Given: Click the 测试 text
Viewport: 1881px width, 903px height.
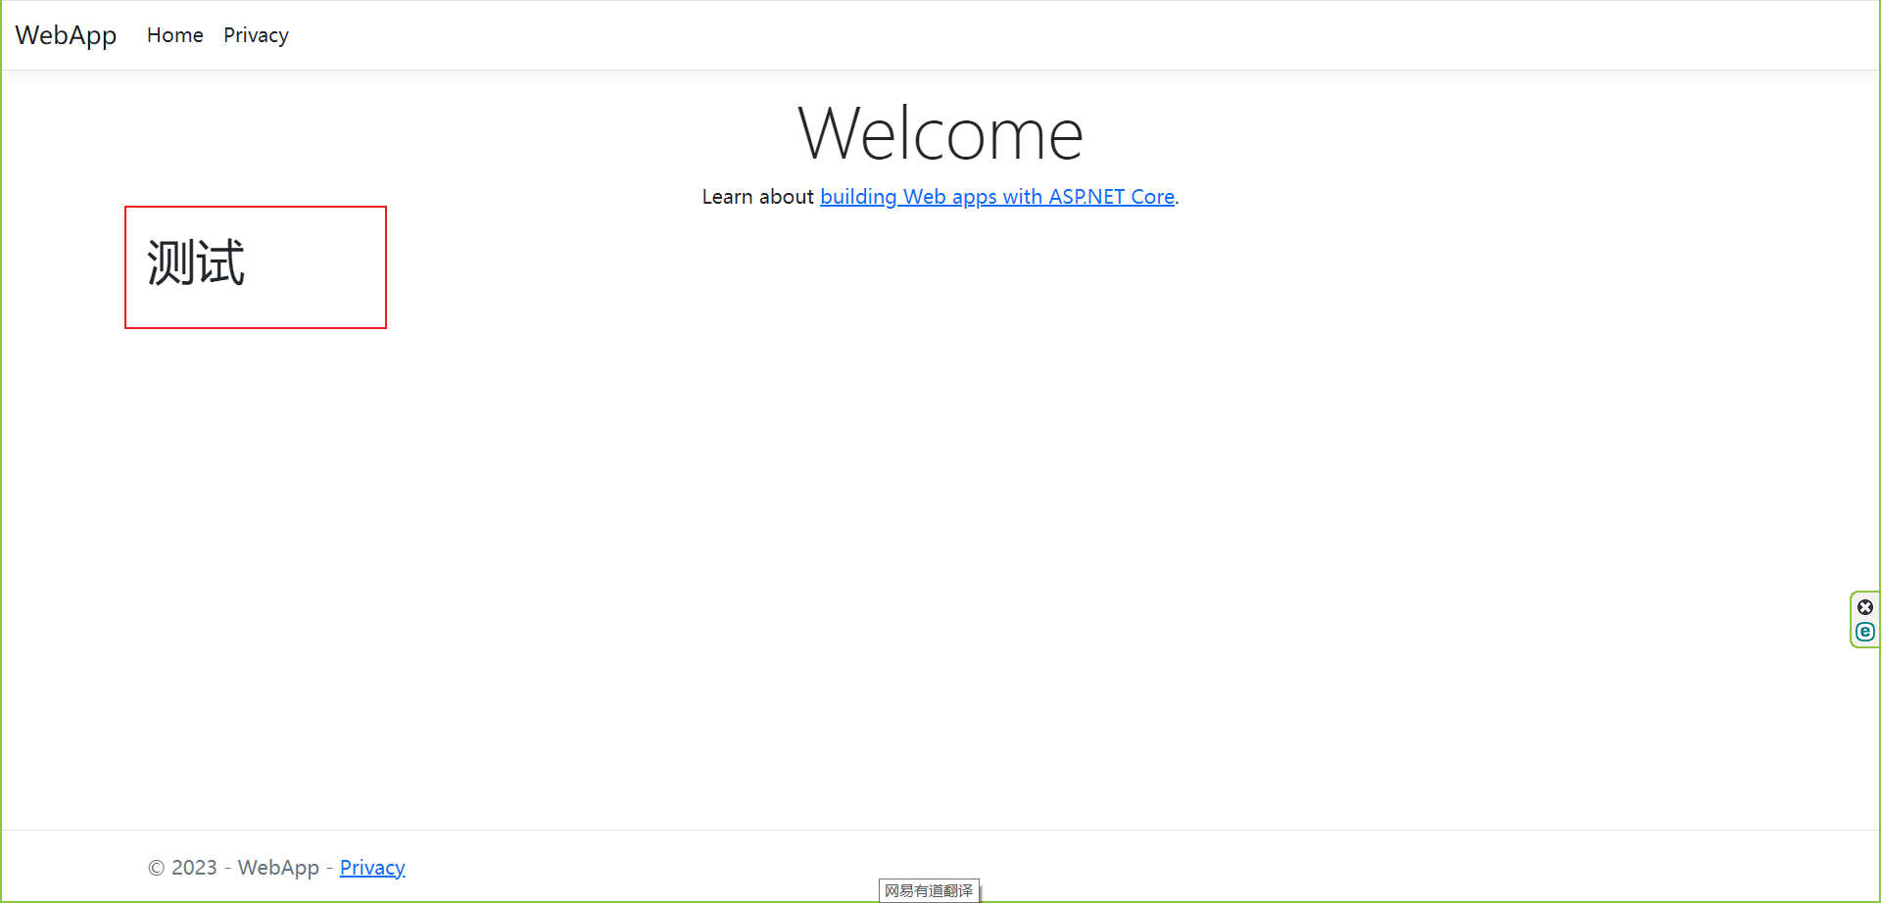Looking at the screenshot, I should tap(196, 262).
